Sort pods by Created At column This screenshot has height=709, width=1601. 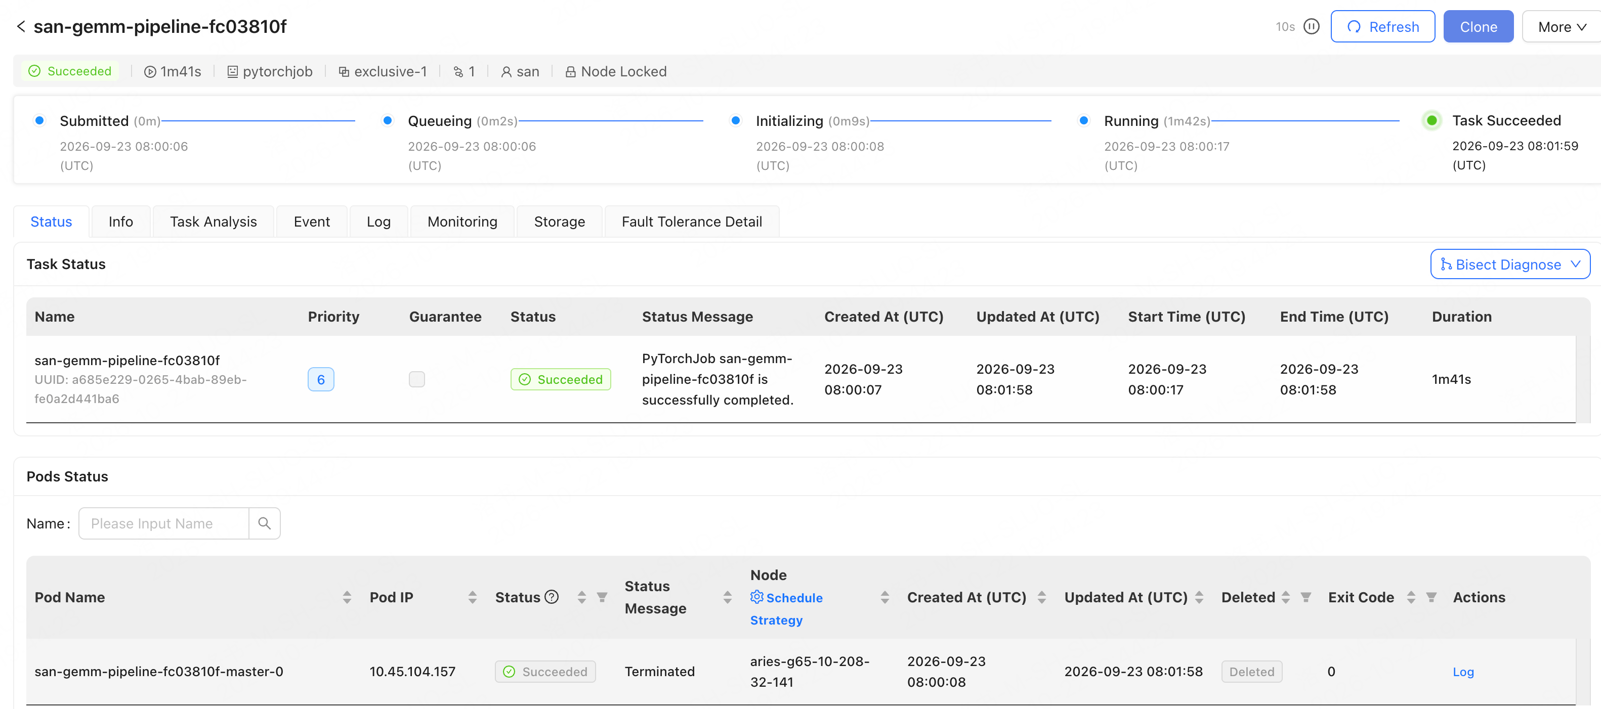[1042, 597]
